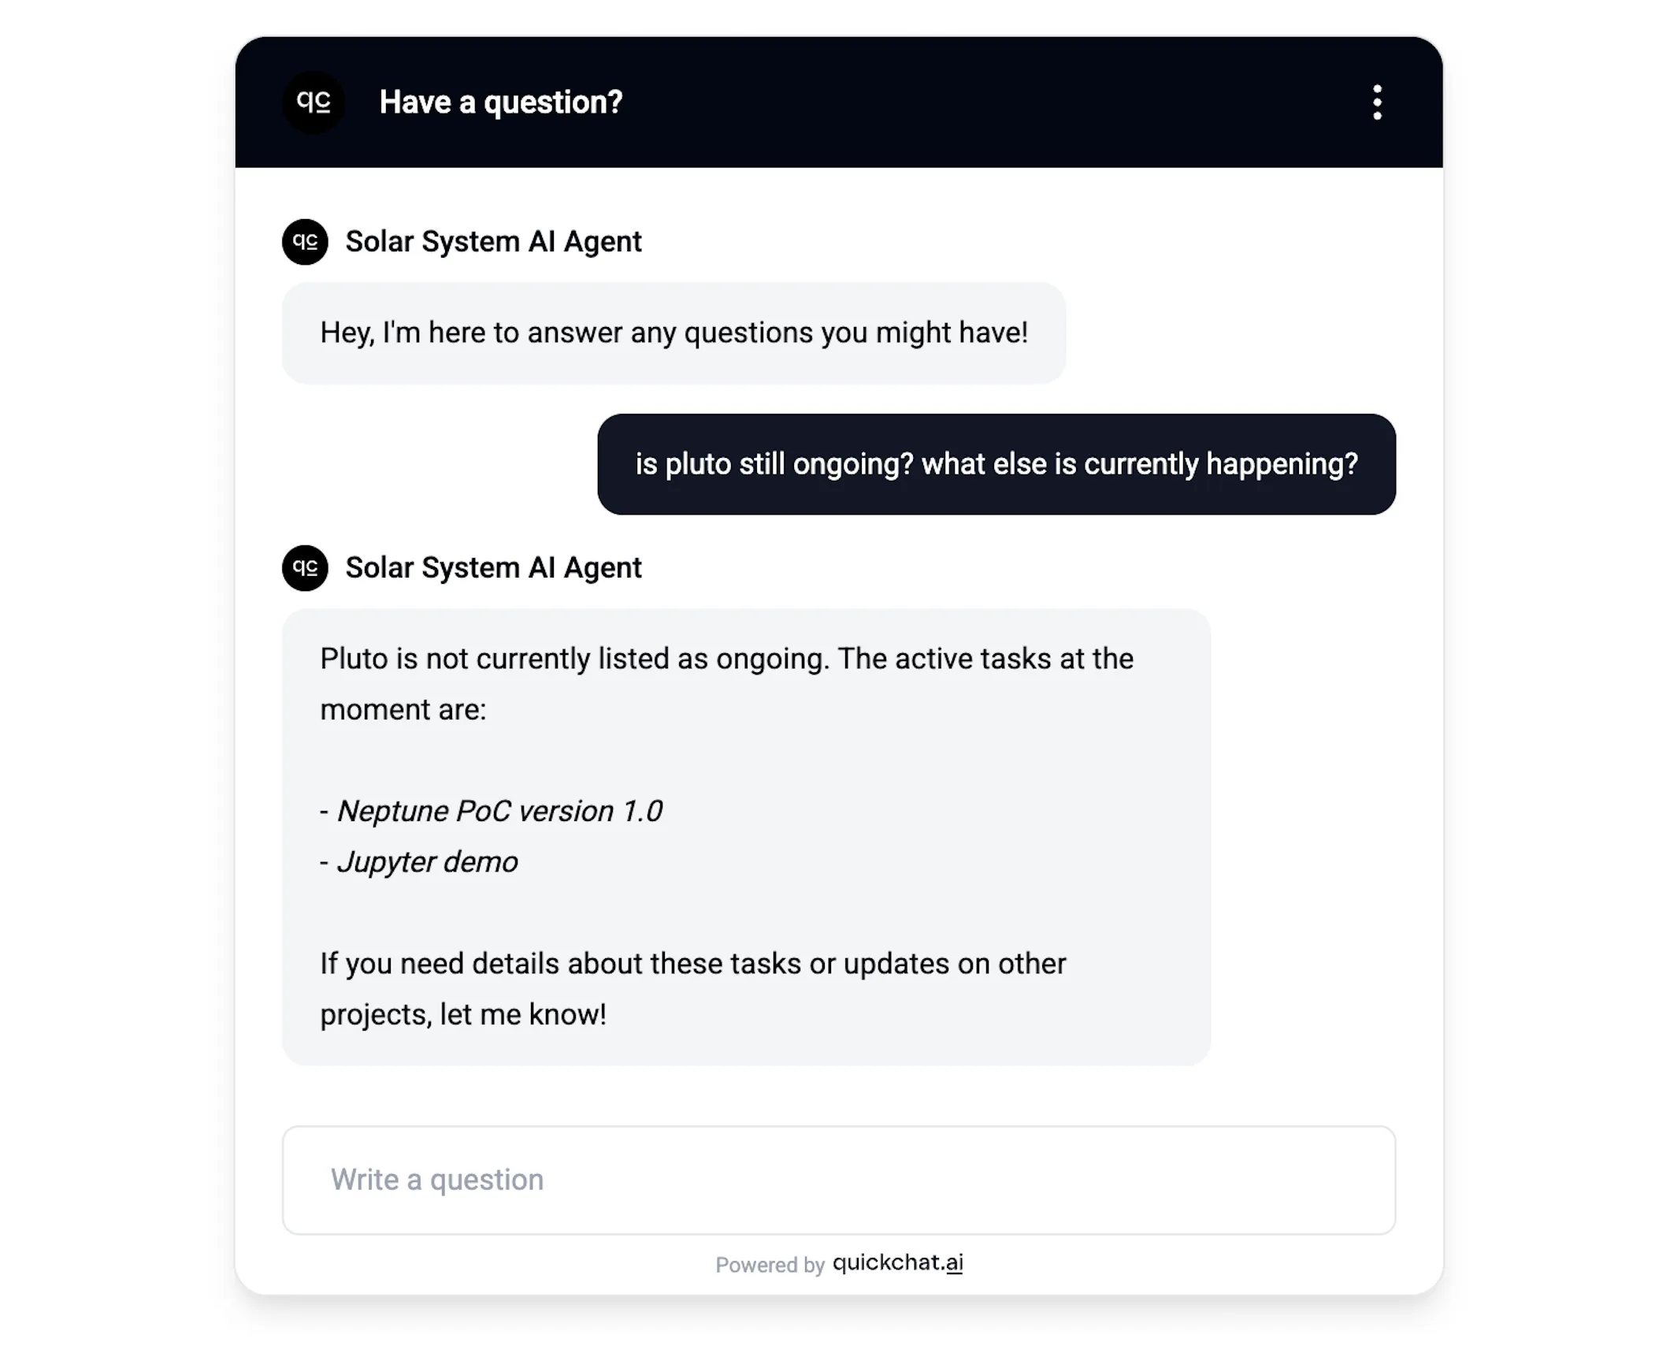The image size is (1670, 1357).
Task: Click the agent avatar above the Pluto reply
Action: point(305,568)
